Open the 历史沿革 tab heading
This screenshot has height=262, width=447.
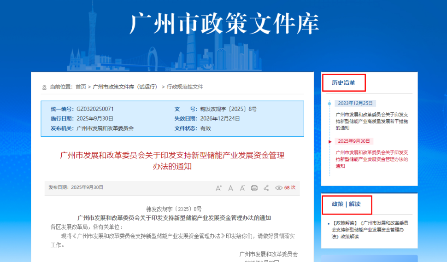click(343, 83)
